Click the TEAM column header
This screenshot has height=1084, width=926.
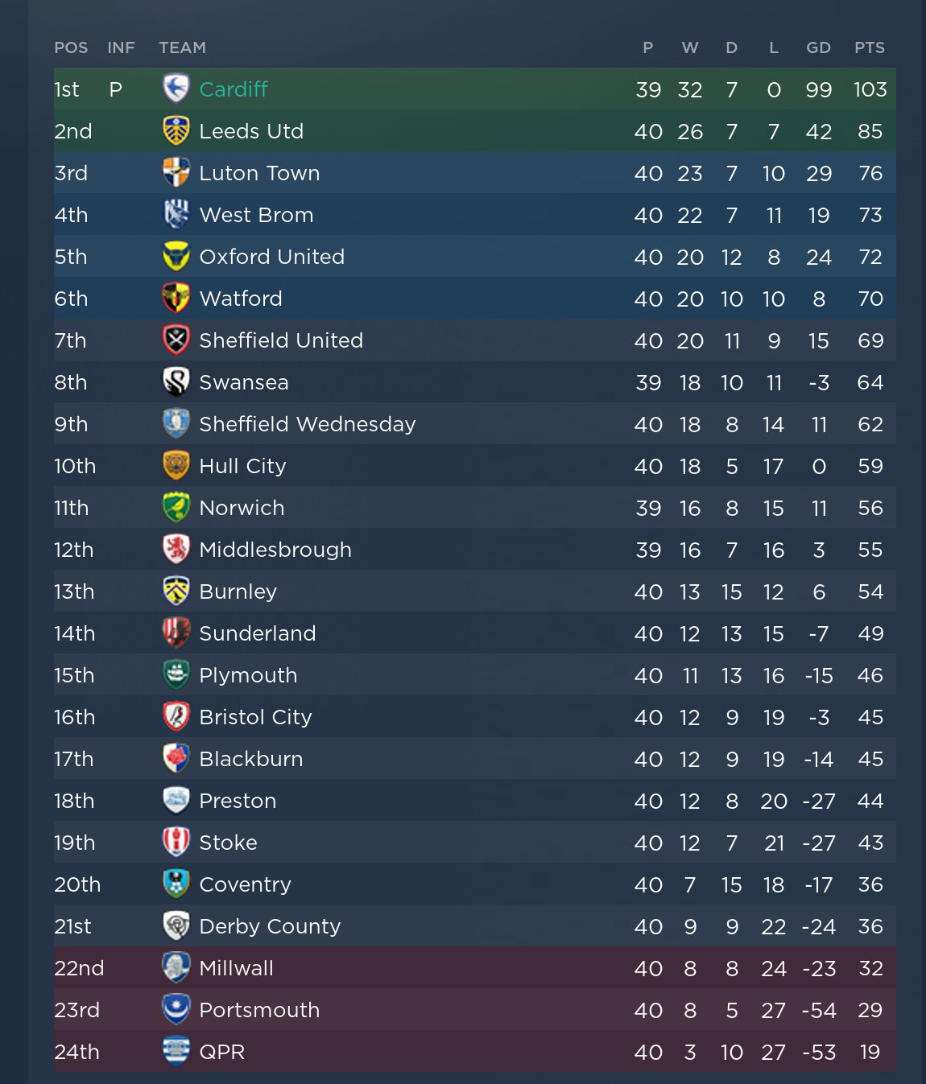tap(183, 47)
